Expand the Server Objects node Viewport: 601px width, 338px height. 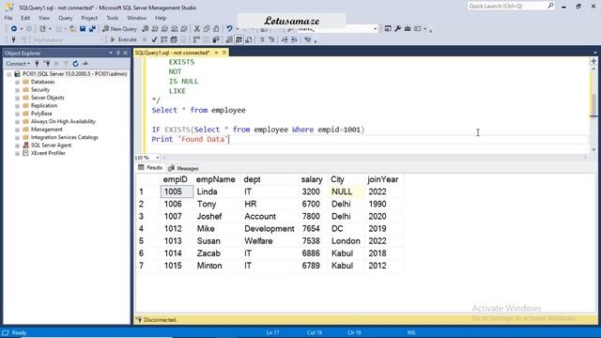[17, 98]
